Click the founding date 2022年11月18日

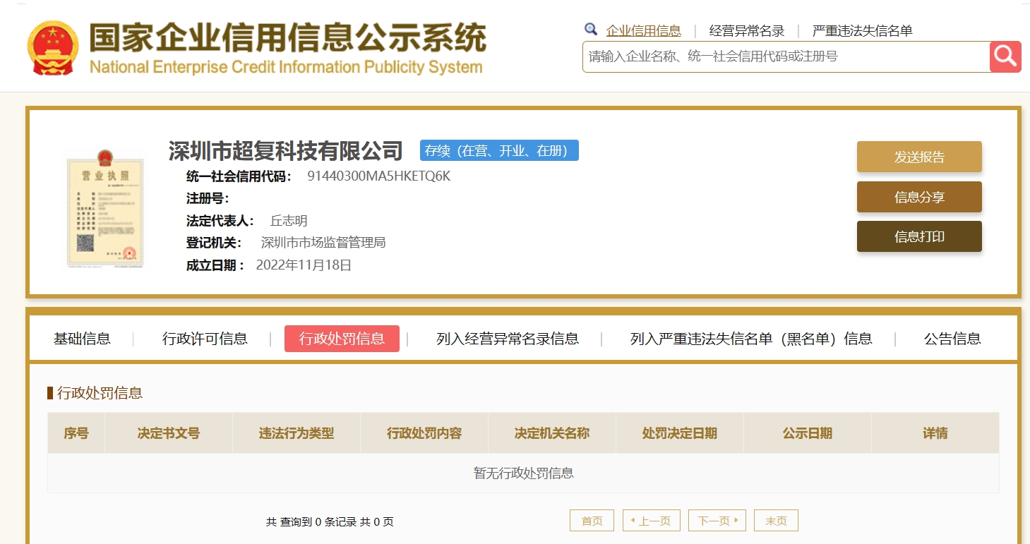(x=304, y=265)
